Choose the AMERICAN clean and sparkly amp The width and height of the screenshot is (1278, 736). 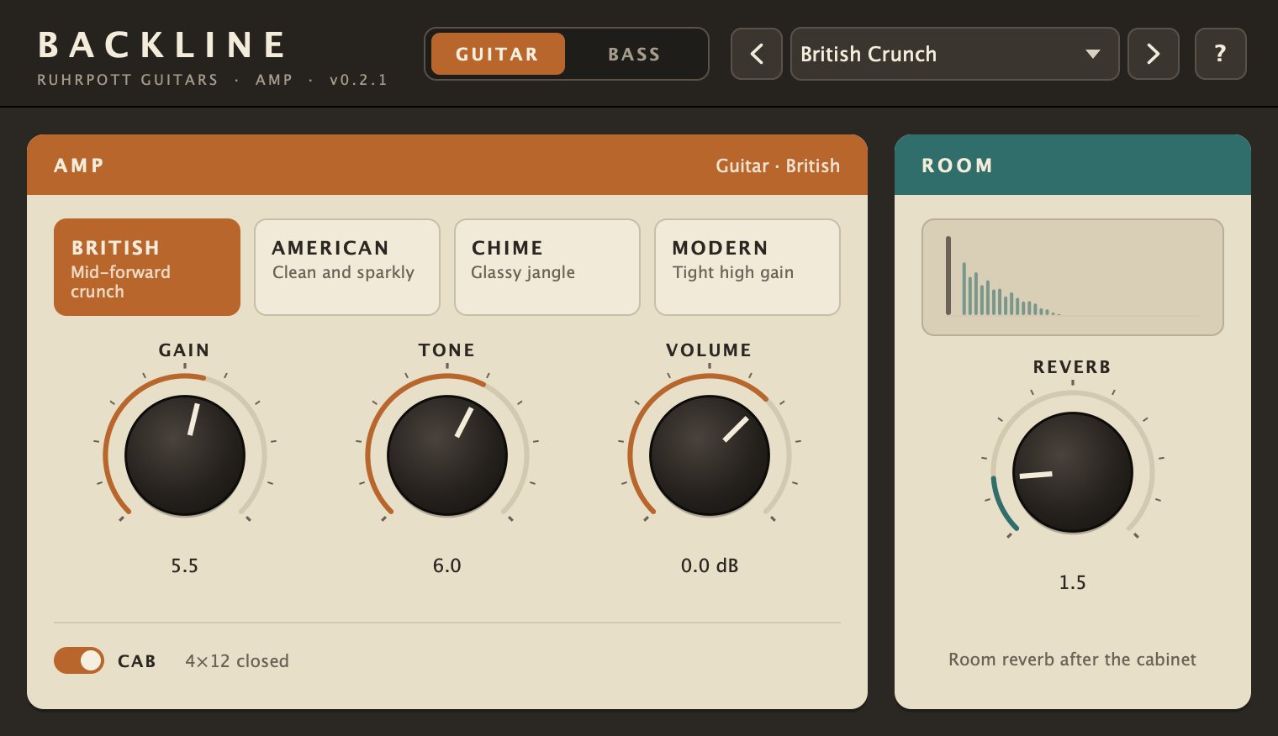pyautogui.click(x=347, y=267)
